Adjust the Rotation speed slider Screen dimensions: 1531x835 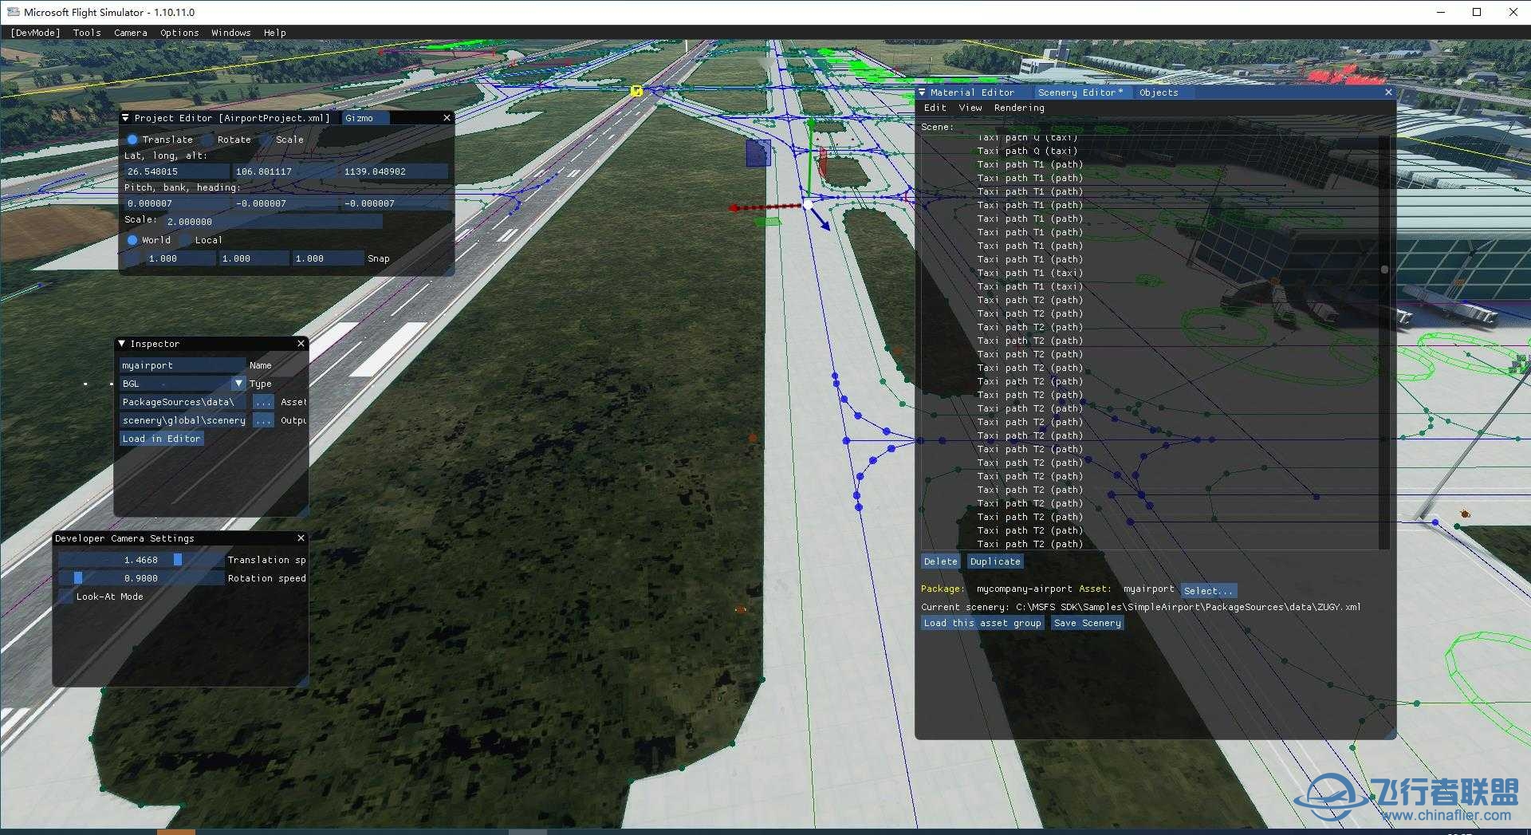click(x=141, y=578)
